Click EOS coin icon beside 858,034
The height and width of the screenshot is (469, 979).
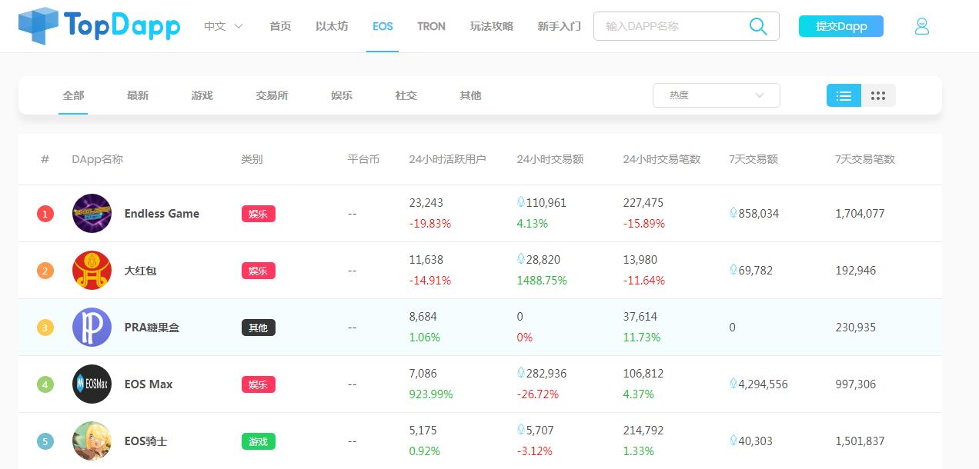tap(733, 213)
